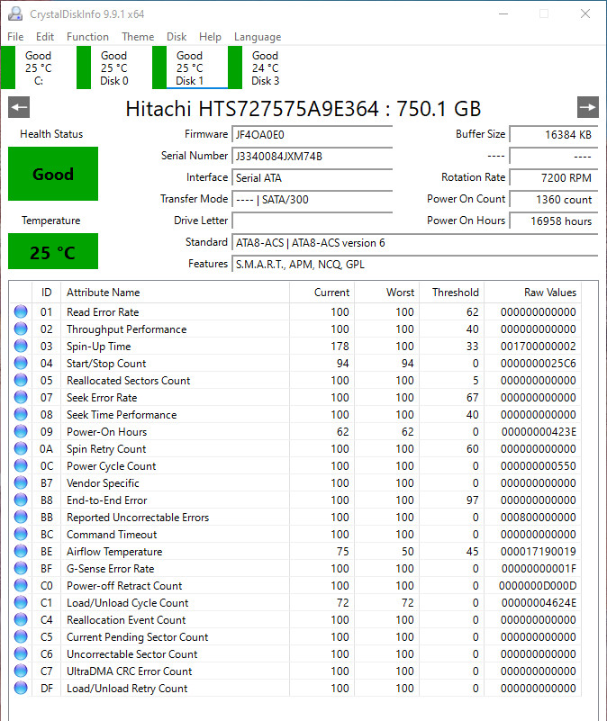
Task: Click the Worst column header
Action: coord(387,293)
